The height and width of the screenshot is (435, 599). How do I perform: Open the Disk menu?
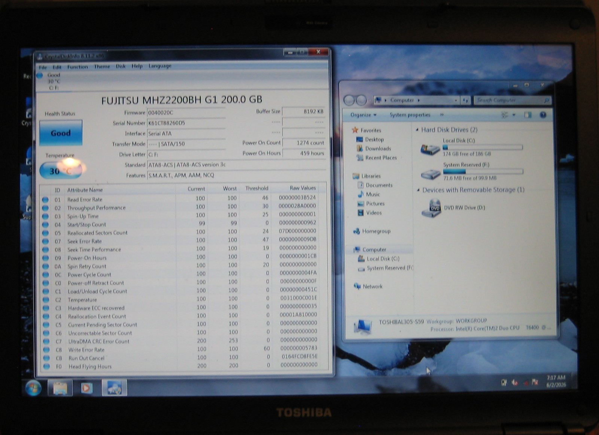tap(121, 66)
